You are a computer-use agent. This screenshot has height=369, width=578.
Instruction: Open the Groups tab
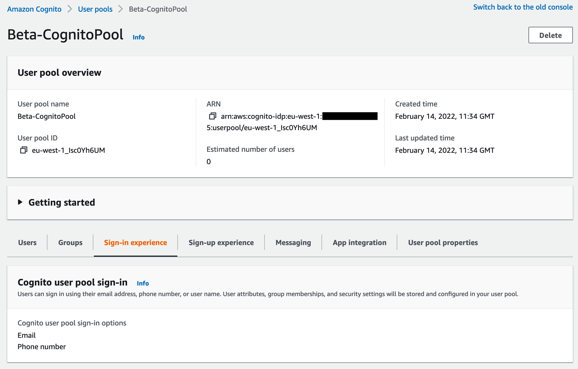point(70,242)
